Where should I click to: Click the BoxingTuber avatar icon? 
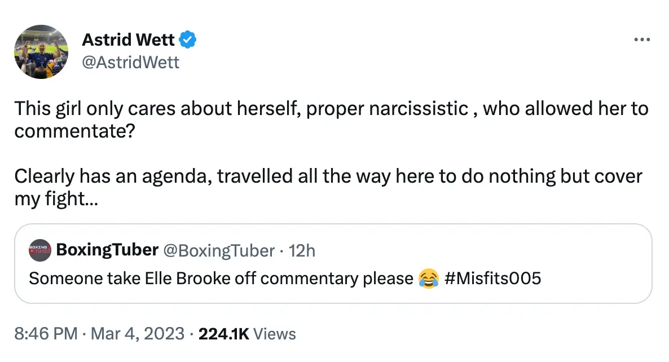[39, 250]
